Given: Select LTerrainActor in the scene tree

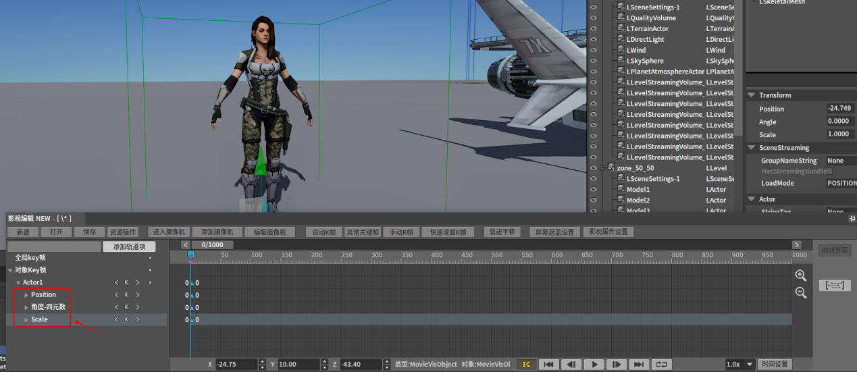Looking at the screenshot, I should 647,29.
